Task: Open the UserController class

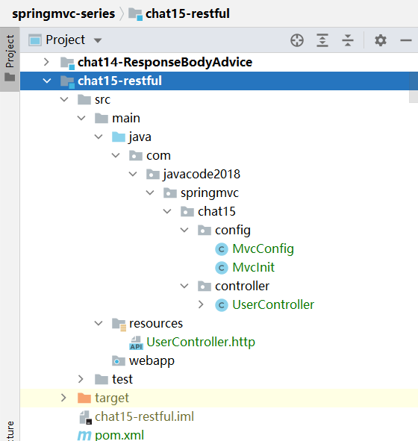Action: coord(273,304)
